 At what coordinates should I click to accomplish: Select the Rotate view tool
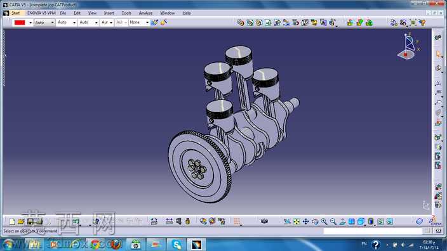pos(315,221)
